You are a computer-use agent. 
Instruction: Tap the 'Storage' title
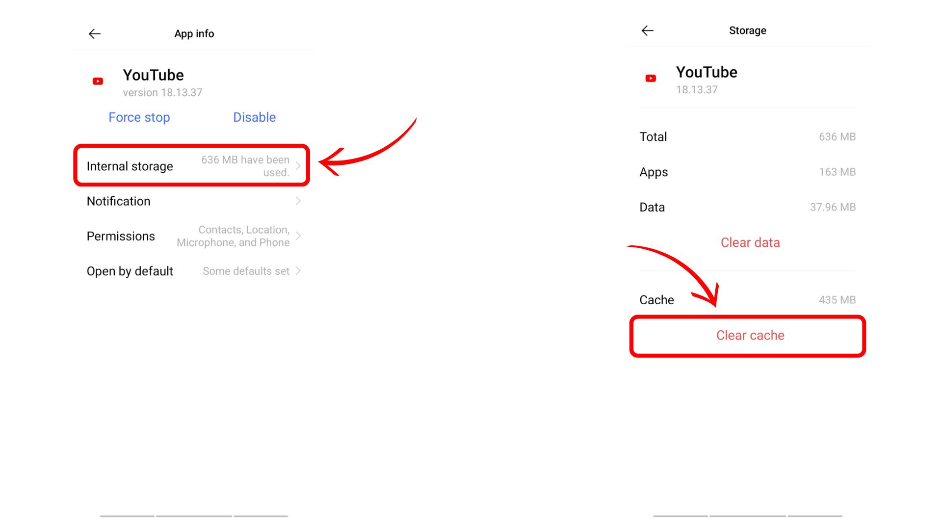748,30
